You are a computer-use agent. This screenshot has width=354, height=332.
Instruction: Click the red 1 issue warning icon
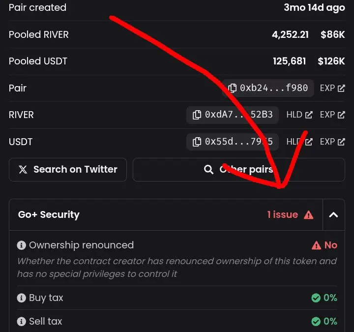point(308,215)
